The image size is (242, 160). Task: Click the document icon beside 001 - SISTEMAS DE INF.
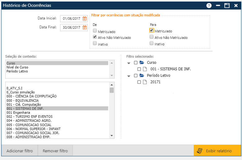tap(145, 69)
